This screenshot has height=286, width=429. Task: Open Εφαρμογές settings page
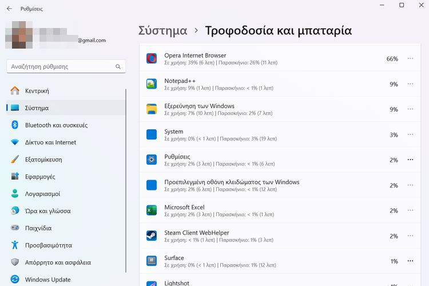[x=66, y=177]
